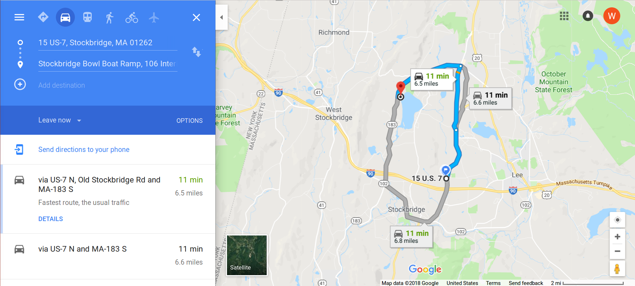The image size is (635, 286).
Task: Add destination plus icon
Action: (x=20, y=84)
